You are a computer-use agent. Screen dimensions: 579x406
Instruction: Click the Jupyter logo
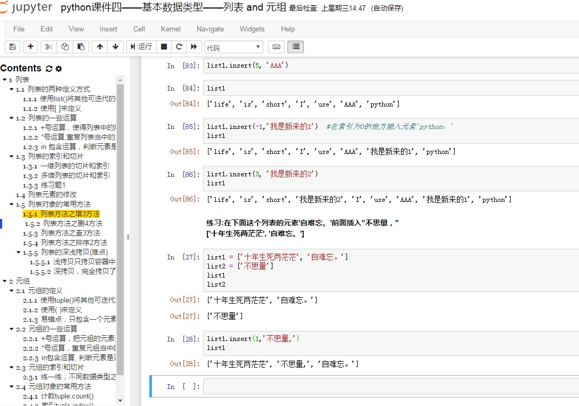26,7
